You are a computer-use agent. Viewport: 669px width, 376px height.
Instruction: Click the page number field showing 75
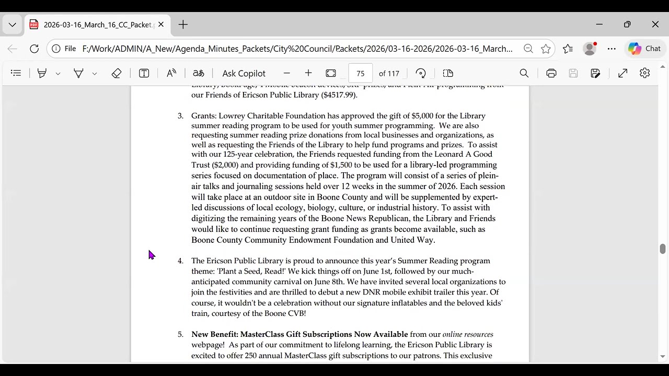(361, 74)
